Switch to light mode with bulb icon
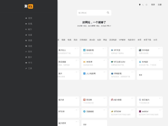Image resolution: width=168 pixels, height=126 pixels. tap(140, 5)
